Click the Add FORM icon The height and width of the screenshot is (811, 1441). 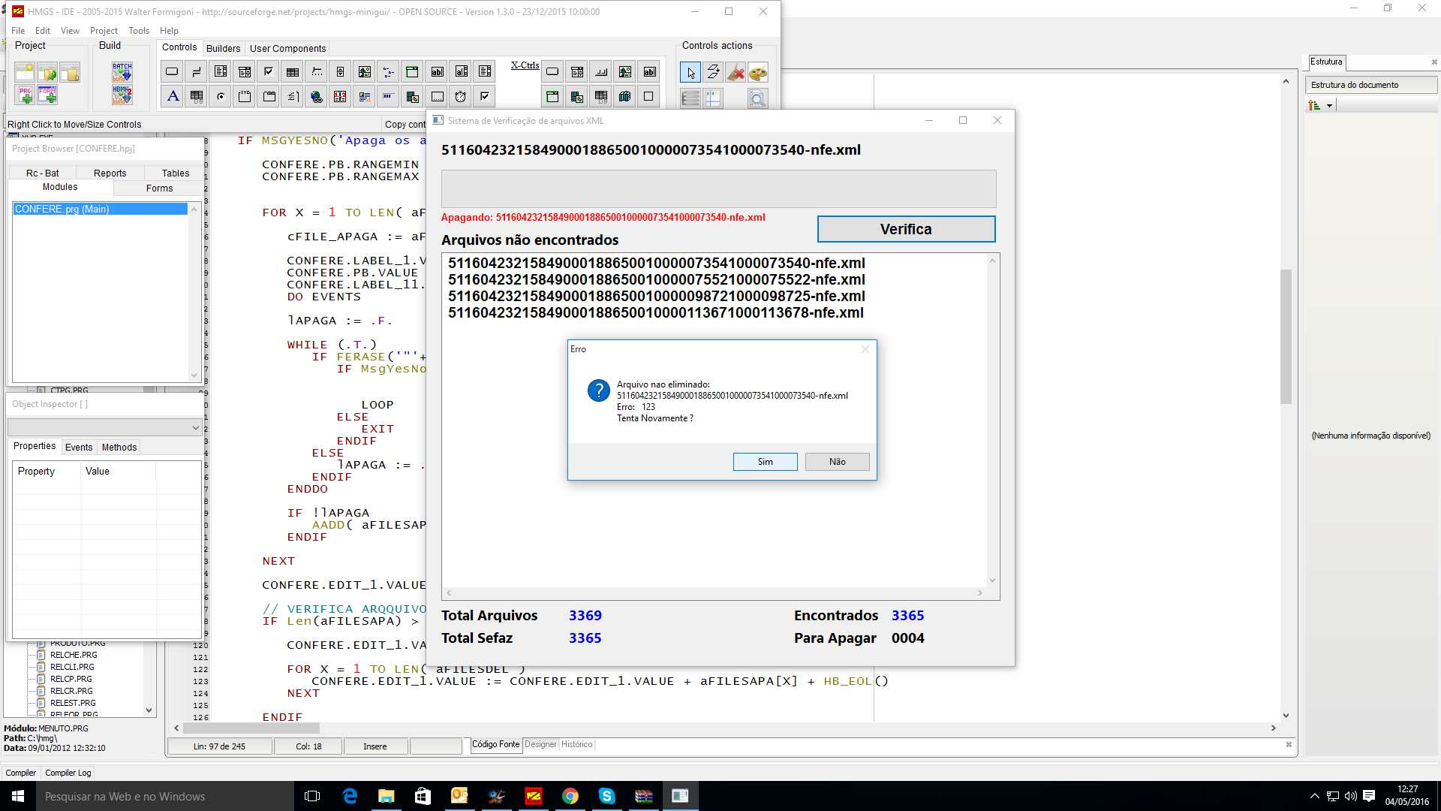[47, 95]
